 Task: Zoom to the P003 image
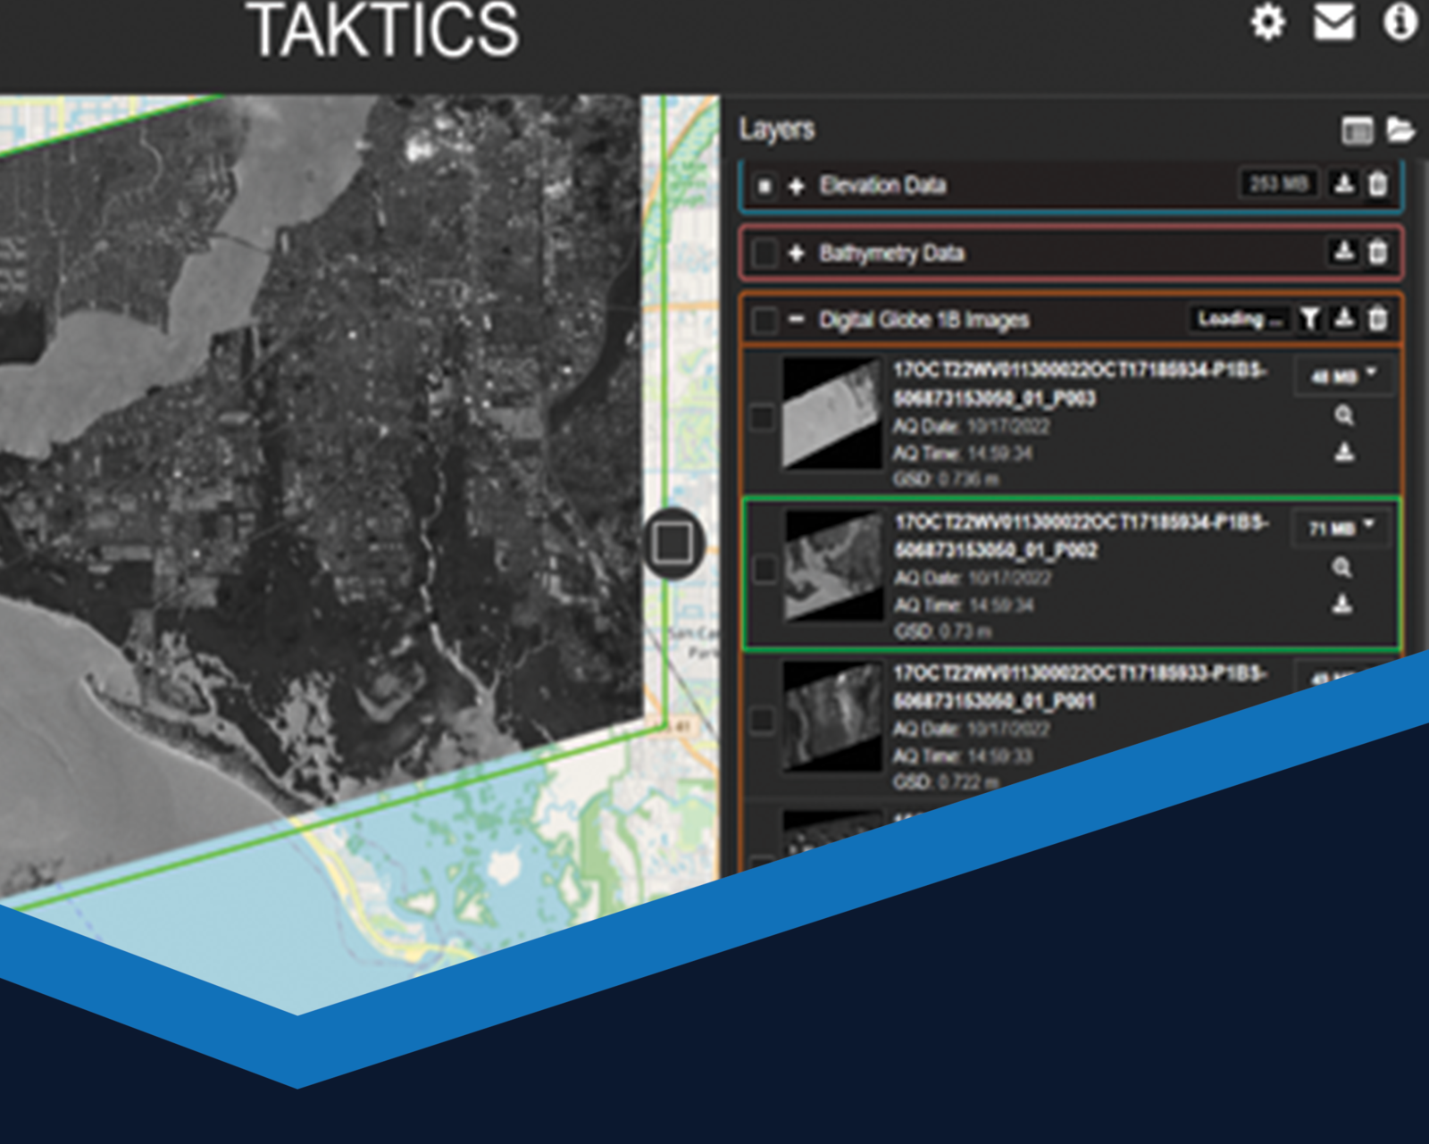[x=1343, y=415]
